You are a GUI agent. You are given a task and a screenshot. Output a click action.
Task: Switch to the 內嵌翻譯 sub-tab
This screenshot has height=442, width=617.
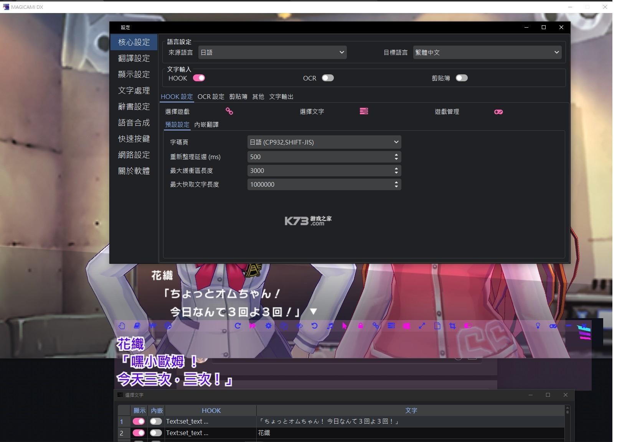pyautogui.click(x=206, y=125)
